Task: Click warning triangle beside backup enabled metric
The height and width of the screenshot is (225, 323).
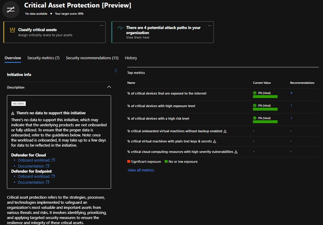Action: 225,131
